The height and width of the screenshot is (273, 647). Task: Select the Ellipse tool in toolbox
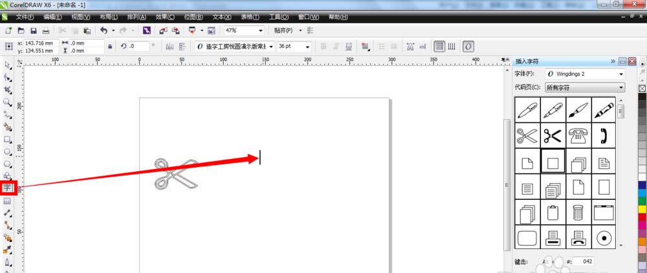click(7, 152)
